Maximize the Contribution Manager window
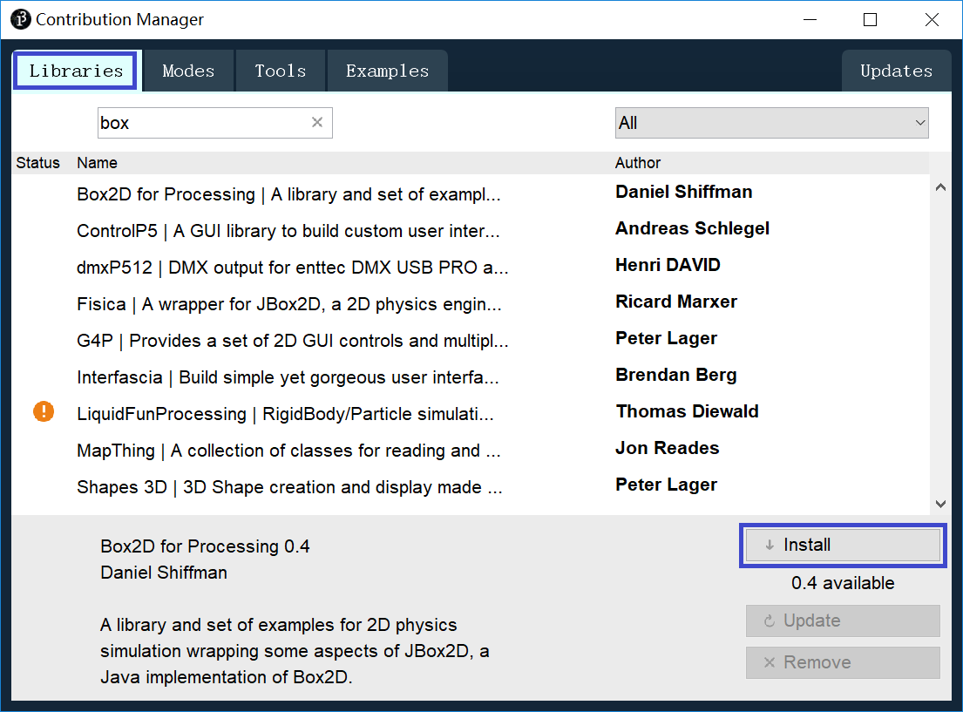 click(870, 19)
